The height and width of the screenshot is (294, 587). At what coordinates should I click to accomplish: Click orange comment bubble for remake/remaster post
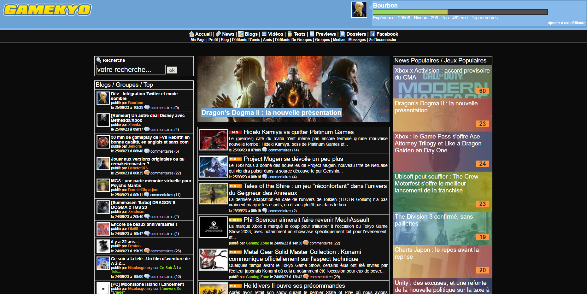(147, 173)
